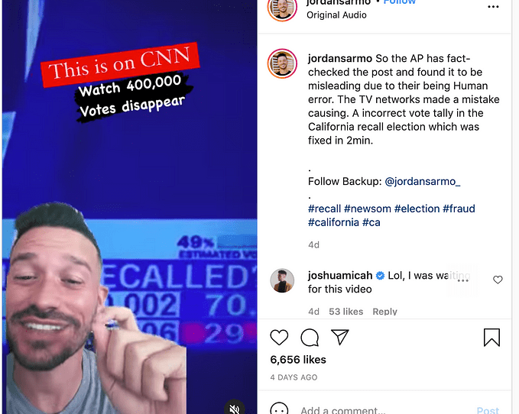Follow the jordansarmo account
The width and height of the screenshot is (519, 414).
coord(399,2)
